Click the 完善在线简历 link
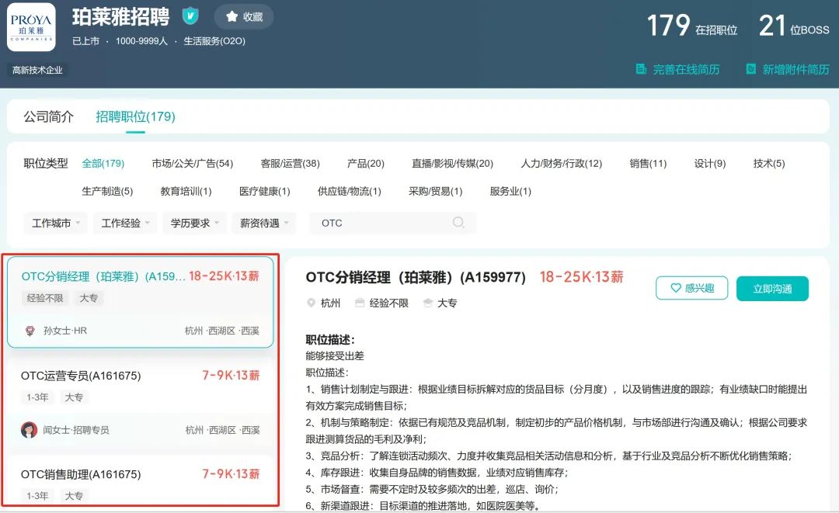The height and width of the screenshot is (513, 839). [686, 70]
